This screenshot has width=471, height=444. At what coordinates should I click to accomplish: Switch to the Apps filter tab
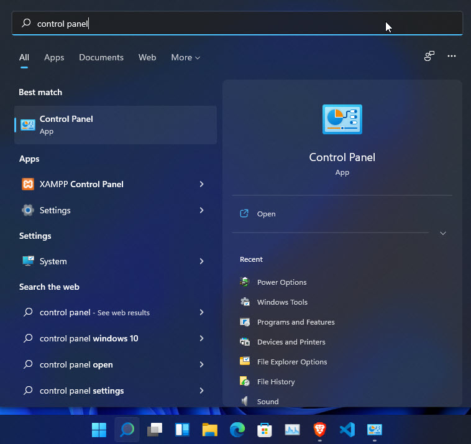54,57
